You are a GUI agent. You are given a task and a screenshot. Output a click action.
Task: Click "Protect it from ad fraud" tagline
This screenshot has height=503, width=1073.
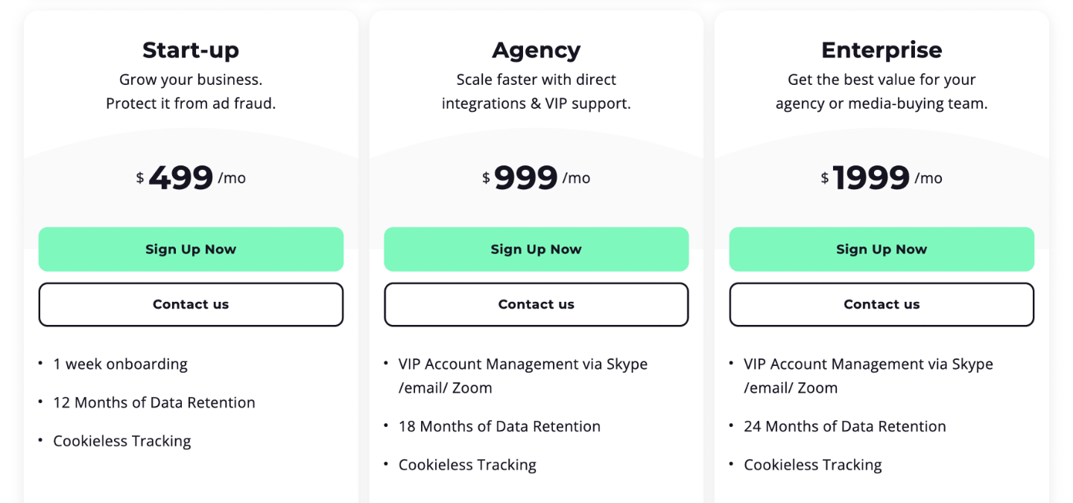(191, 104)
